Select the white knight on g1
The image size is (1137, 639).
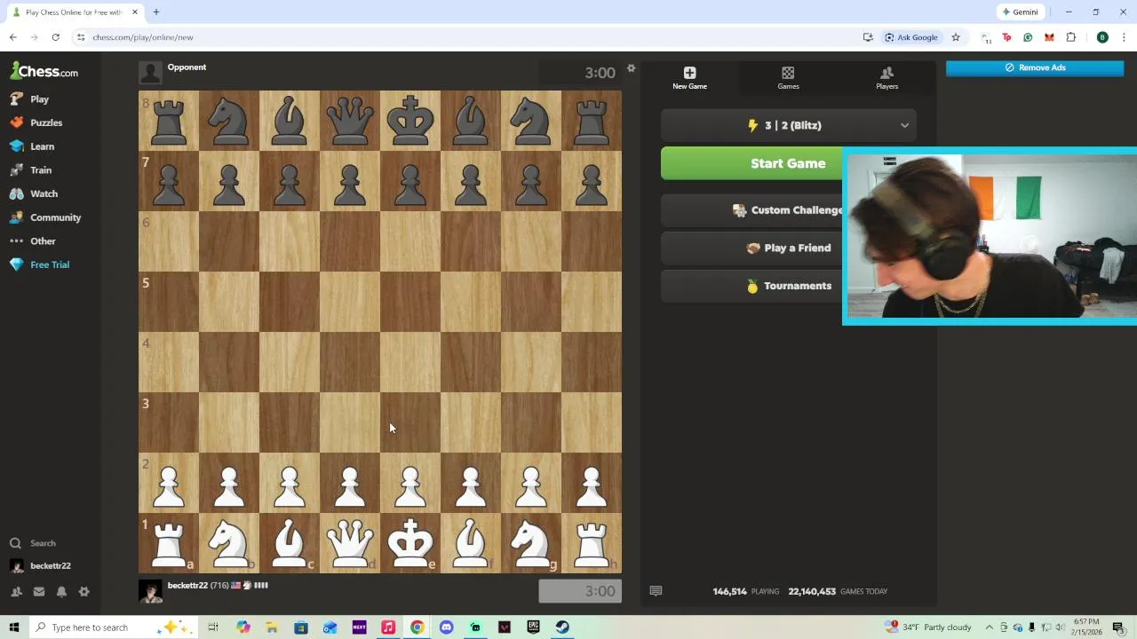pos(531,543)
